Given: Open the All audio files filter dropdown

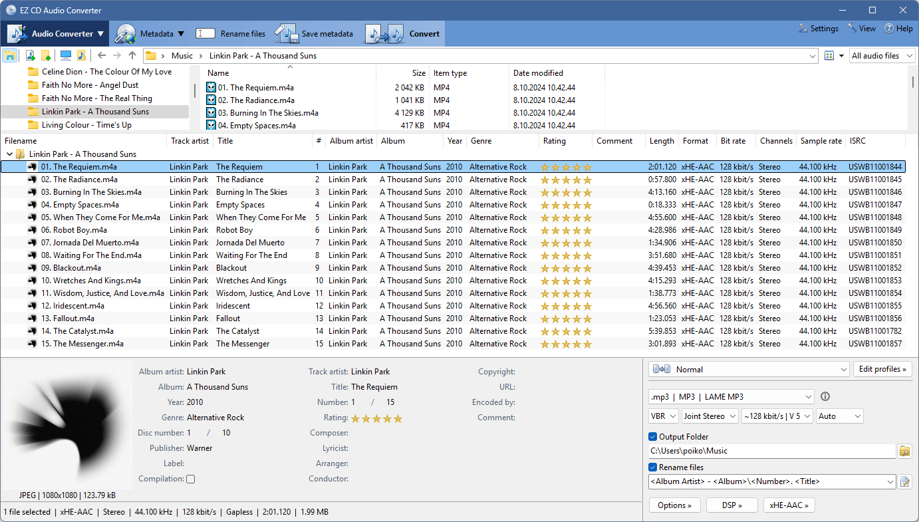Looking at the screenshot, I should point(882,55).
